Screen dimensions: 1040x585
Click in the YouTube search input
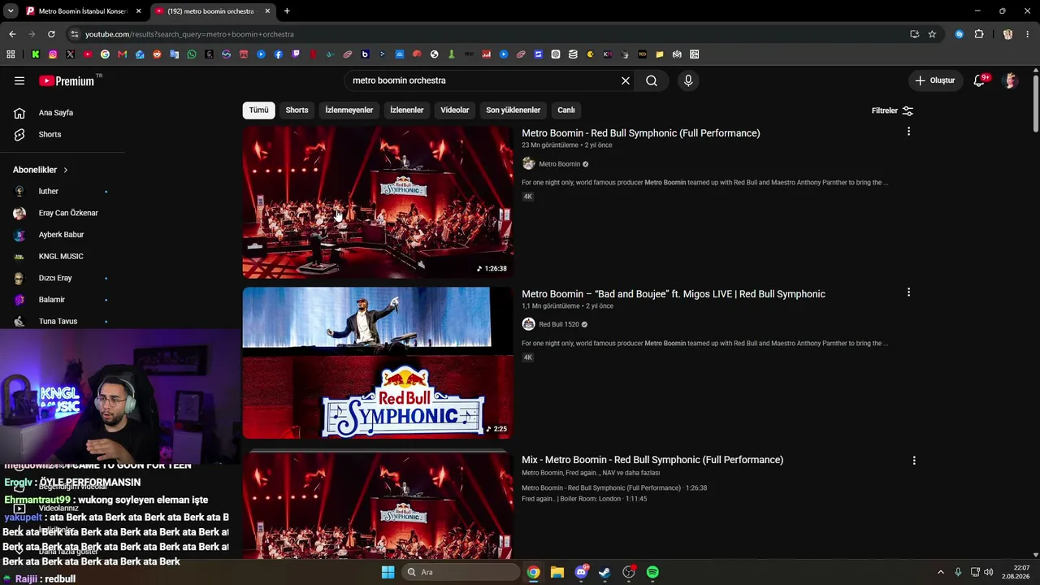tap(483, 80)
